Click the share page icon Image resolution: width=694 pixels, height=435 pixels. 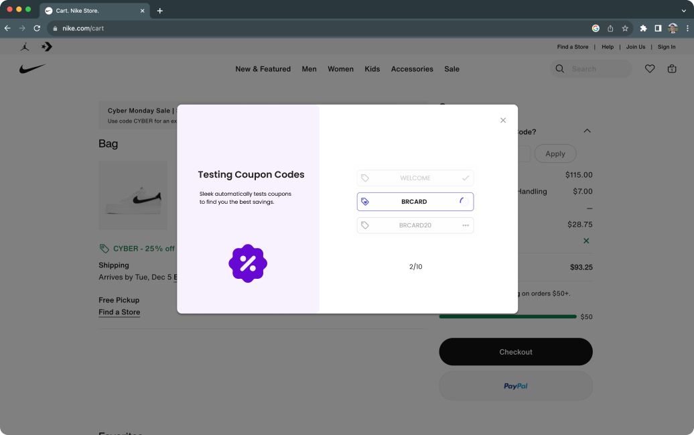click(610, 28)
